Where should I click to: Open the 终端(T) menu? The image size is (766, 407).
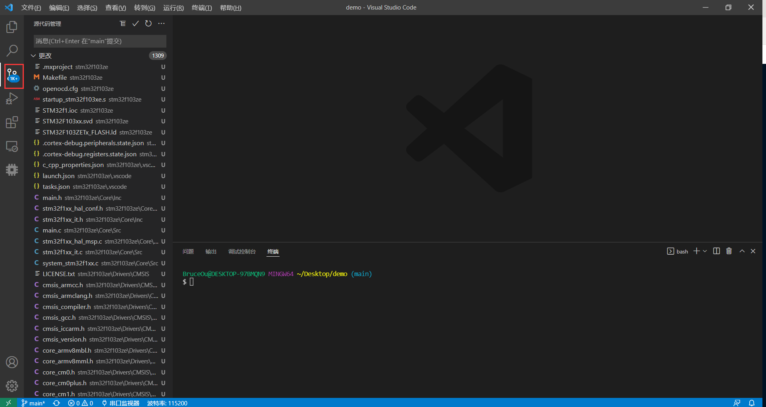(x=202, y=8)
